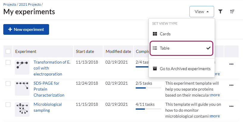Open three-dot menu for Microbiological sampling
Image resolution: width=243 pixels, height=123 pixels.
[x=231, y=106]
